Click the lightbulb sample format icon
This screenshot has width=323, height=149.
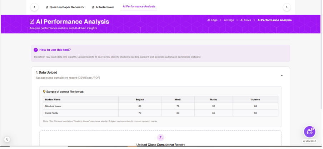click(x=44, y=92)
